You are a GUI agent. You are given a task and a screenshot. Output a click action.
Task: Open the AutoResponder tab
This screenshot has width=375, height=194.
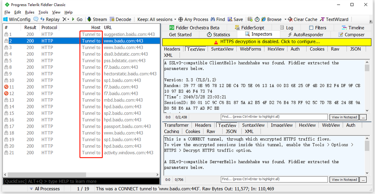(305, 35)
